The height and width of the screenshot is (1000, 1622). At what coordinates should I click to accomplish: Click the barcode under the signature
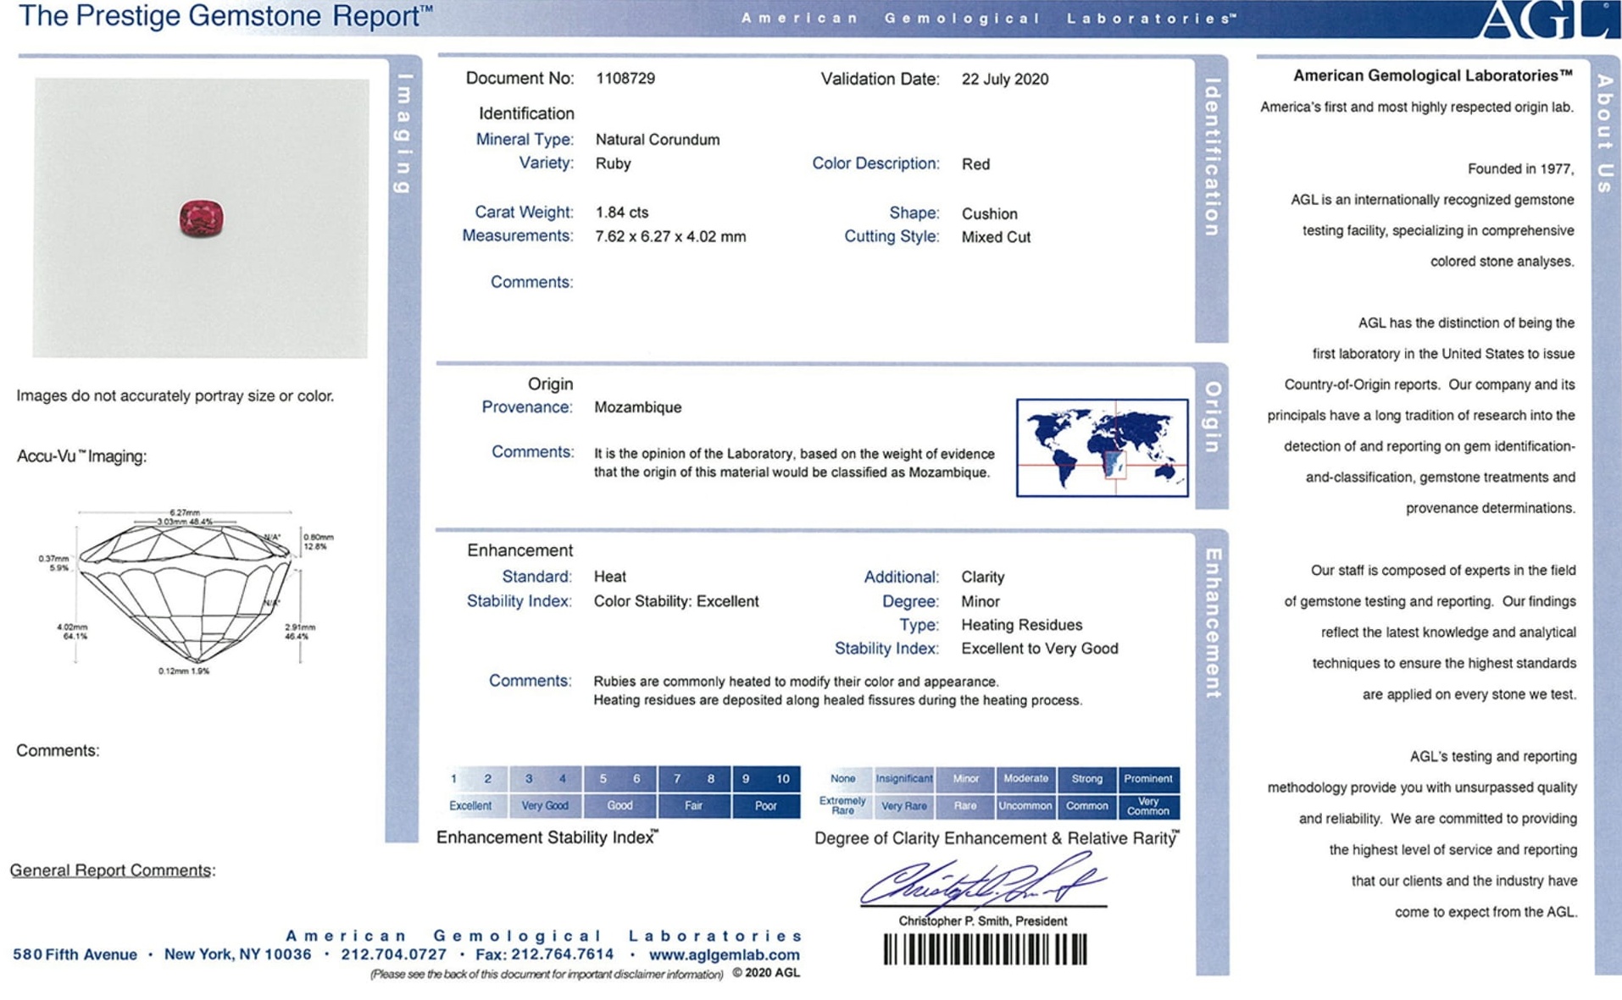pyautogui.click(x=985, y=949)
